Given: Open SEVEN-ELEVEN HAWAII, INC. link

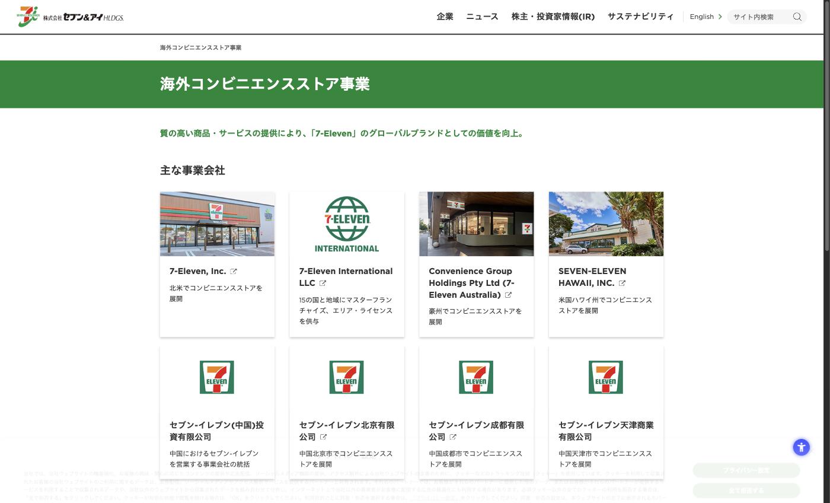Looking at the screenshot, I should 592,277.
